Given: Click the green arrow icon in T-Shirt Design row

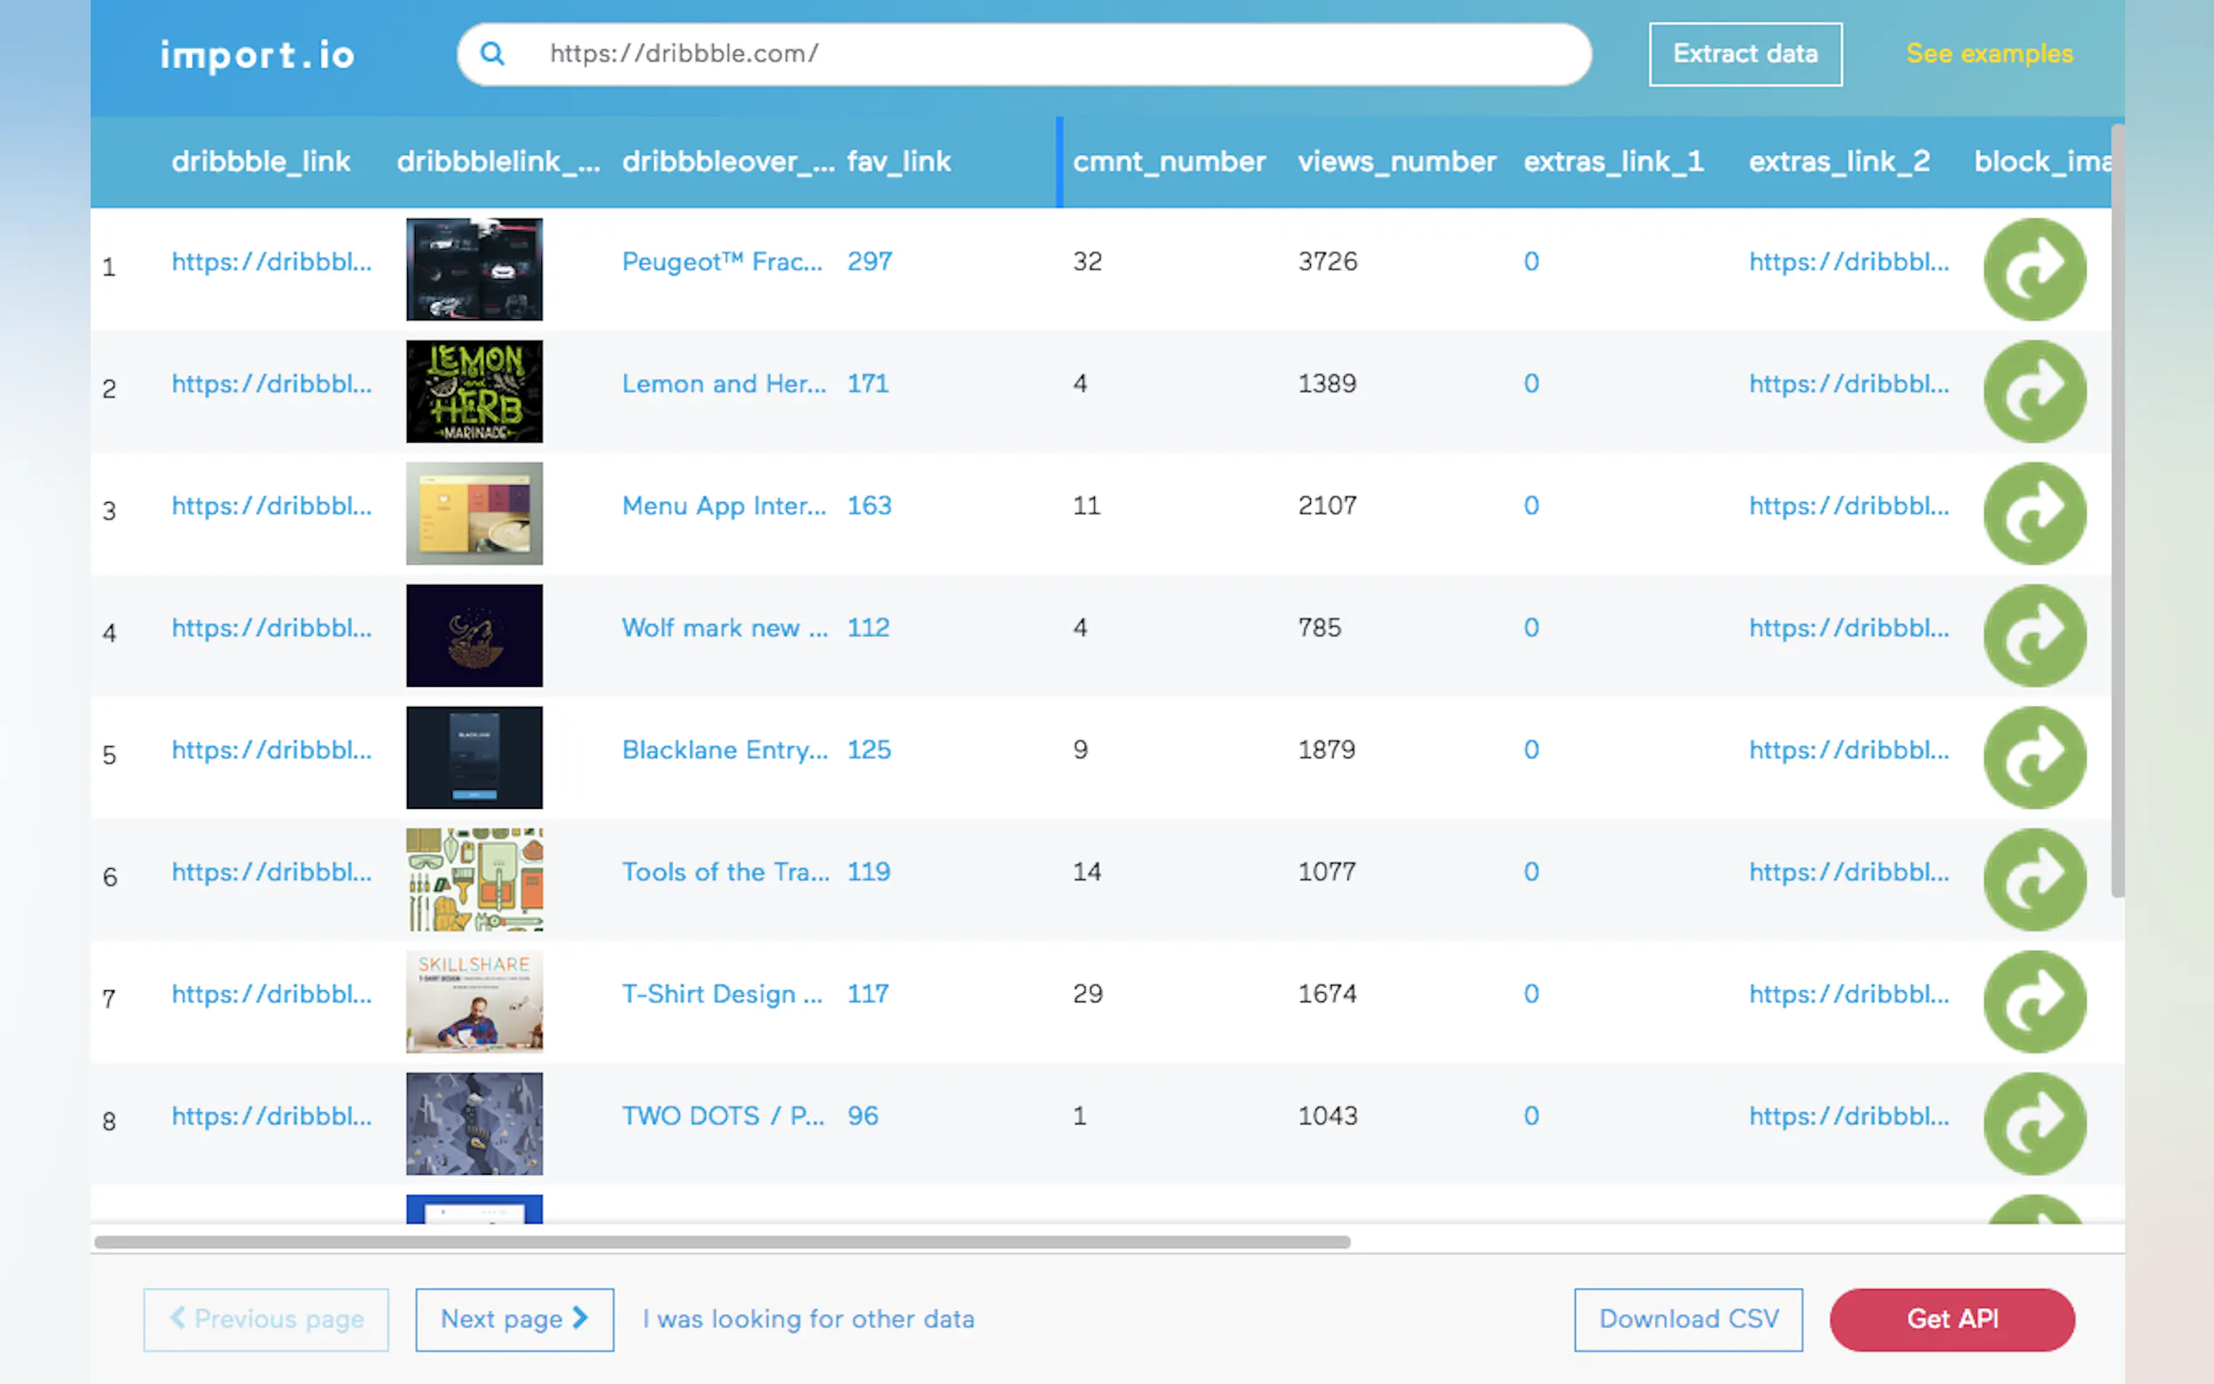Looking at the screenshot, I should (x=2034, y=1001).
